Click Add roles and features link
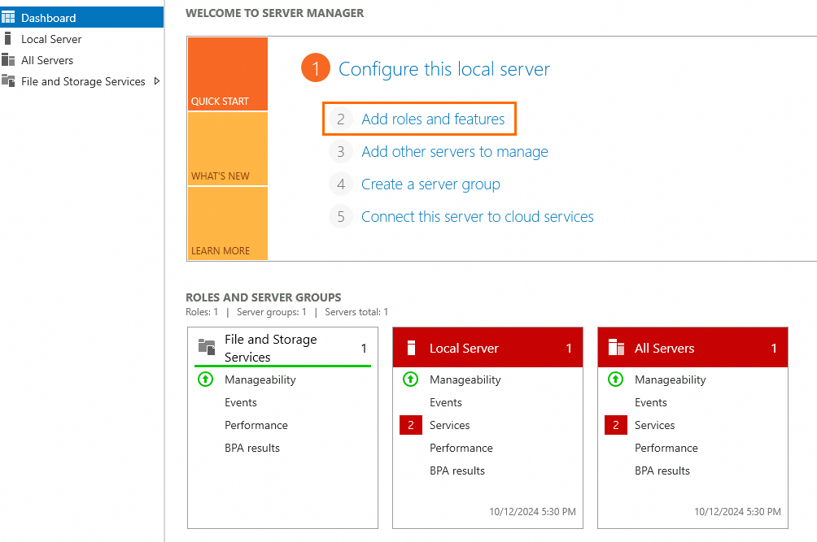817x542 pixels. (x=433, y=119)
